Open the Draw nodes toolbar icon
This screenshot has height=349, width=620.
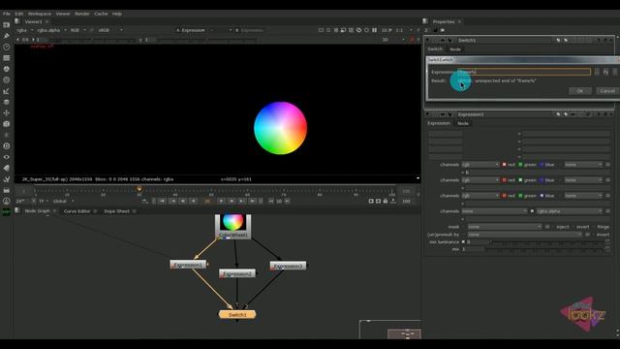[x=7, y=36]
